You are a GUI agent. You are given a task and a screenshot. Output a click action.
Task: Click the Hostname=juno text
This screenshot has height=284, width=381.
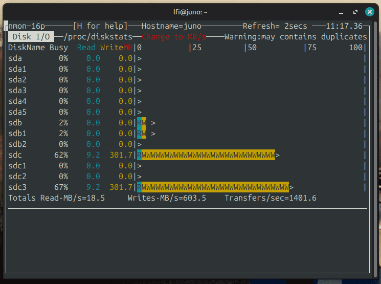point(171,26)
